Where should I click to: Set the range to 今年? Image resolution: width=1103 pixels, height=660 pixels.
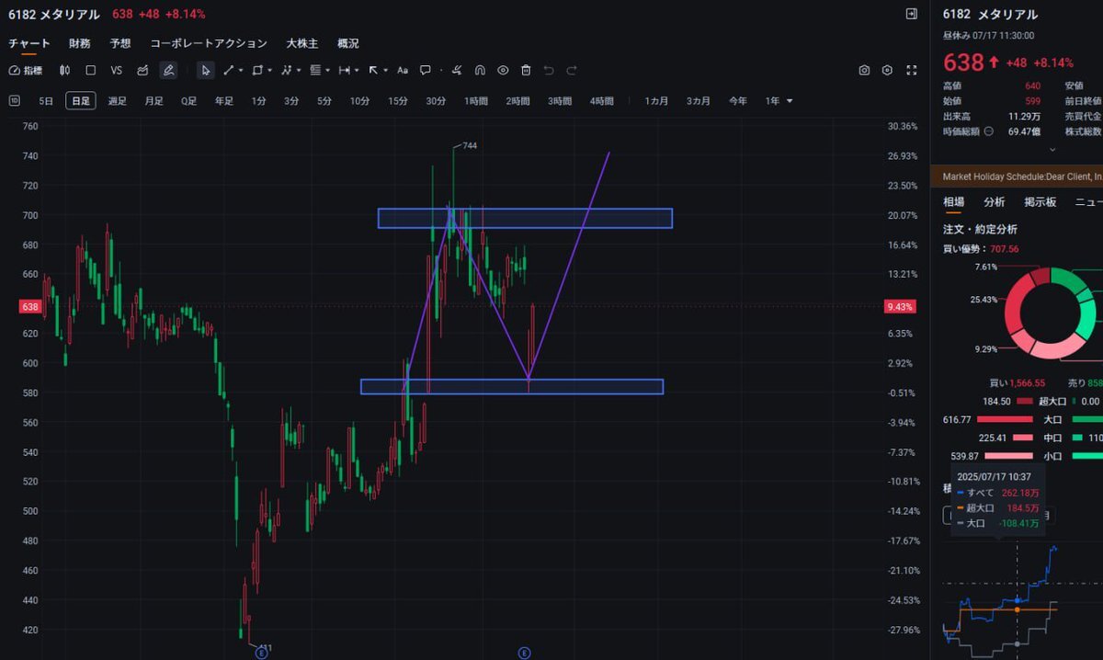(x=738, y=100)
